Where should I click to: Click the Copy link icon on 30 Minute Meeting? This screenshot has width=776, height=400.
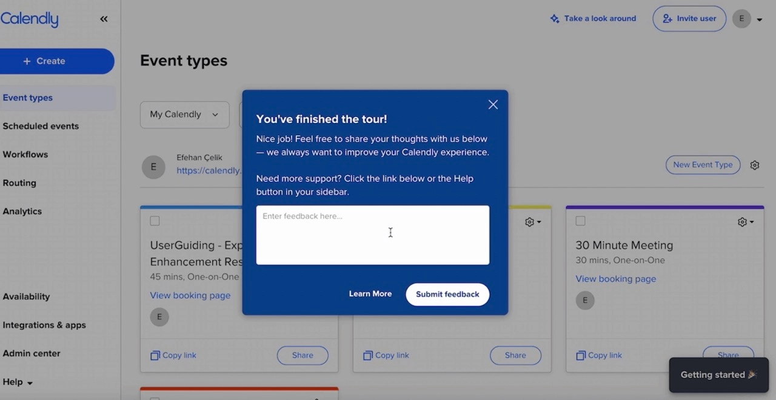(x=580, y=355)
